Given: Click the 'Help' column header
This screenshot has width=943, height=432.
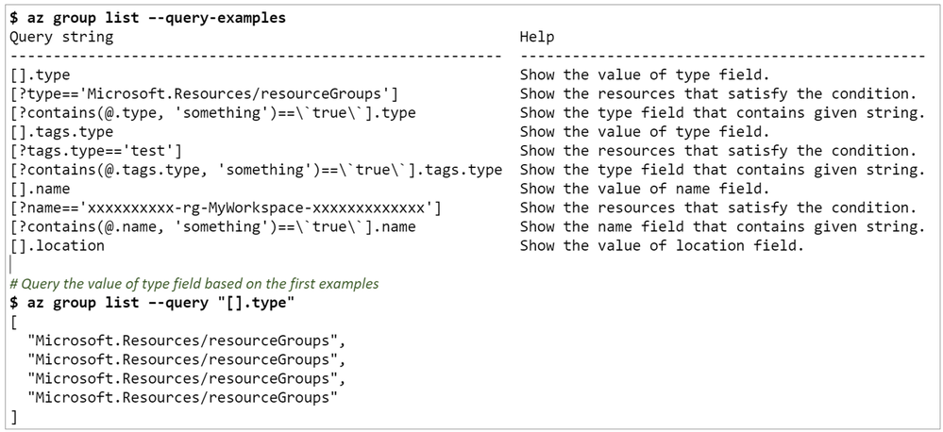Looking at the screenshot, I should 537,37.
